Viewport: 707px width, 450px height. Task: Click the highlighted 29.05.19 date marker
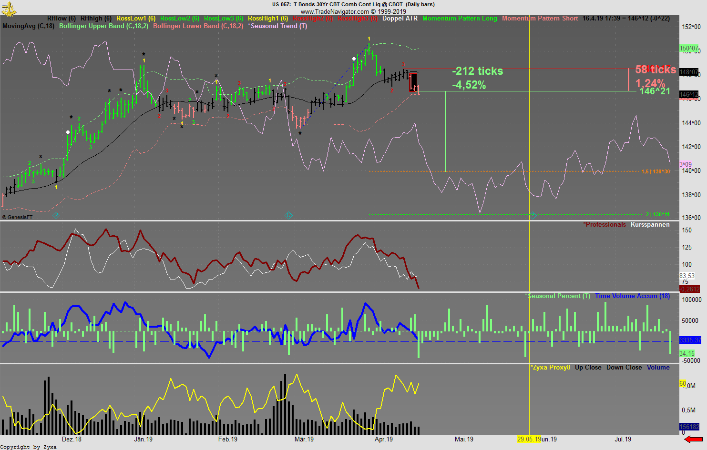[530, 440]
